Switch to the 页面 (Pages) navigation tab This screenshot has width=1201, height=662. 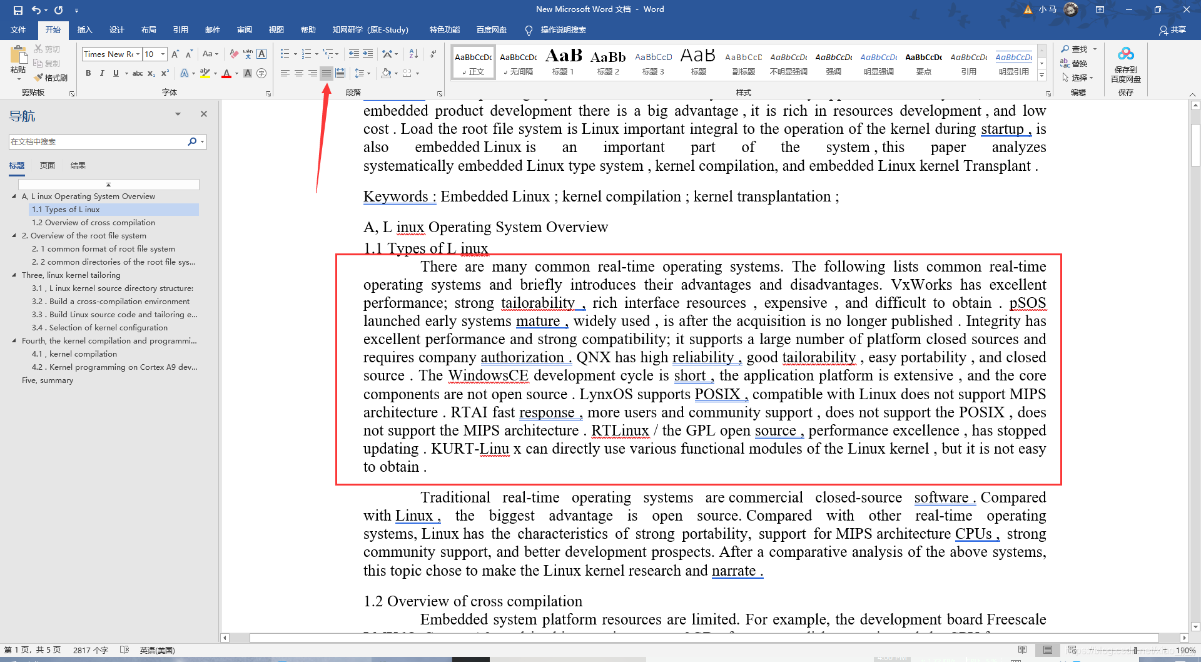coord(48,166)
